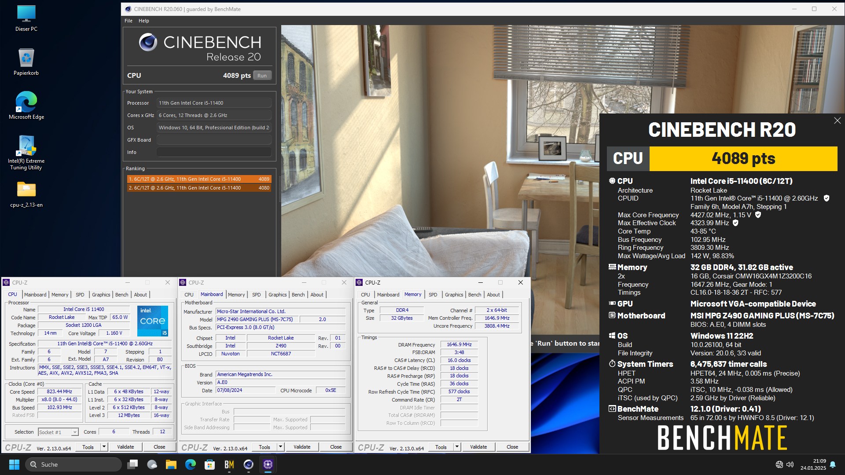Click Processor field in Cinebench system
The height and width of the screenshot is (475, 845).
tap(214, 103)
